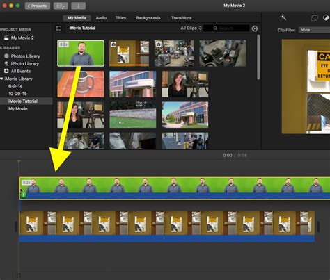The width and height of the screenshot is (330, 280).
Task: Collapse the iMovie Library disclosure triangle
Action: (2, 79)
